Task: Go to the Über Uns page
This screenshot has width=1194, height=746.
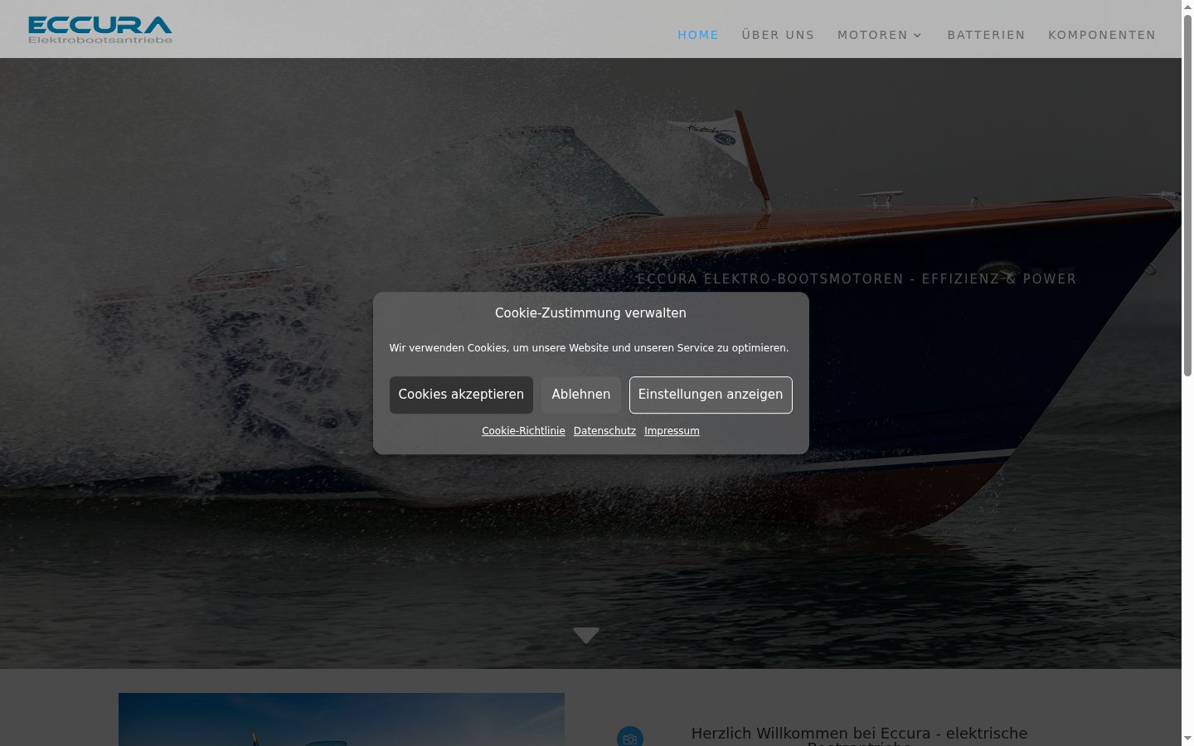Action: click(778, 35)
